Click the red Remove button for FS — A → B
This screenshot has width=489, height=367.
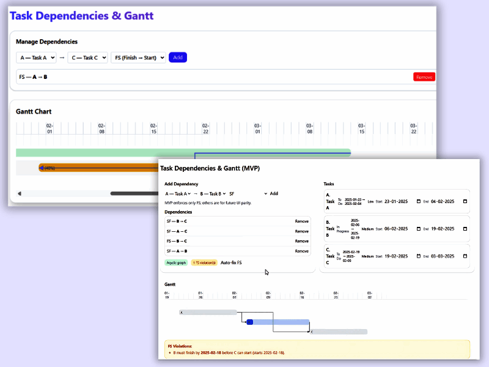tap(424, 77)
